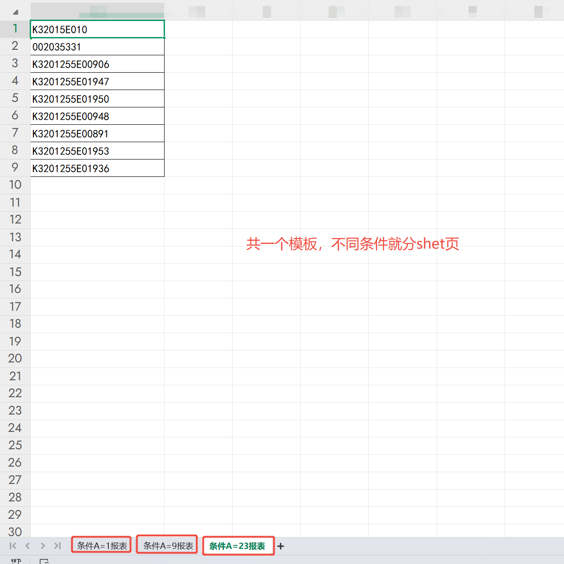Click the red note 共一个模板，不同条件就分shet页
Screen dimensions: 564x564
[352, 244]
